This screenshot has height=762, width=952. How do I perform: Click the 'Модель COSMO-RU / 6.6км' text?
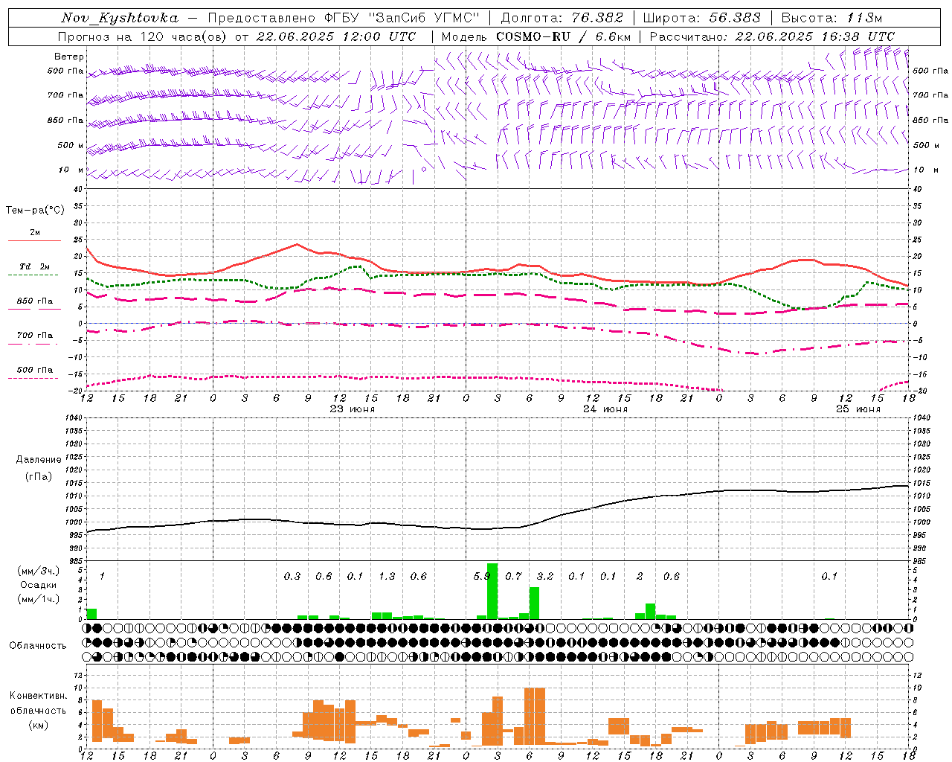[536, 36]
